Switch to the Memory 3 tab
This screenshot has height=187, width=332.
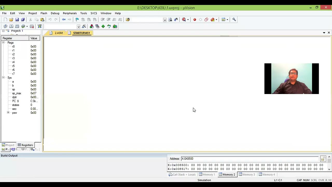pos(246,175)
